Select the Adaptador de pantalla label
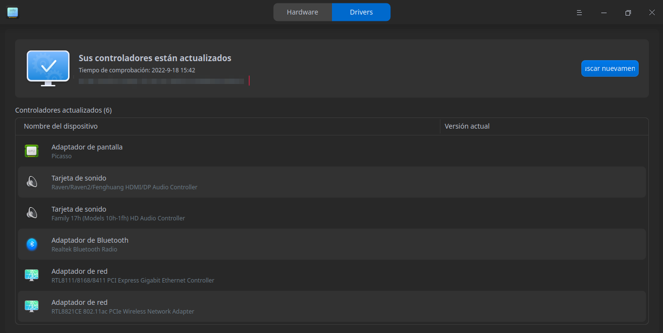 (x=87, y=147)
